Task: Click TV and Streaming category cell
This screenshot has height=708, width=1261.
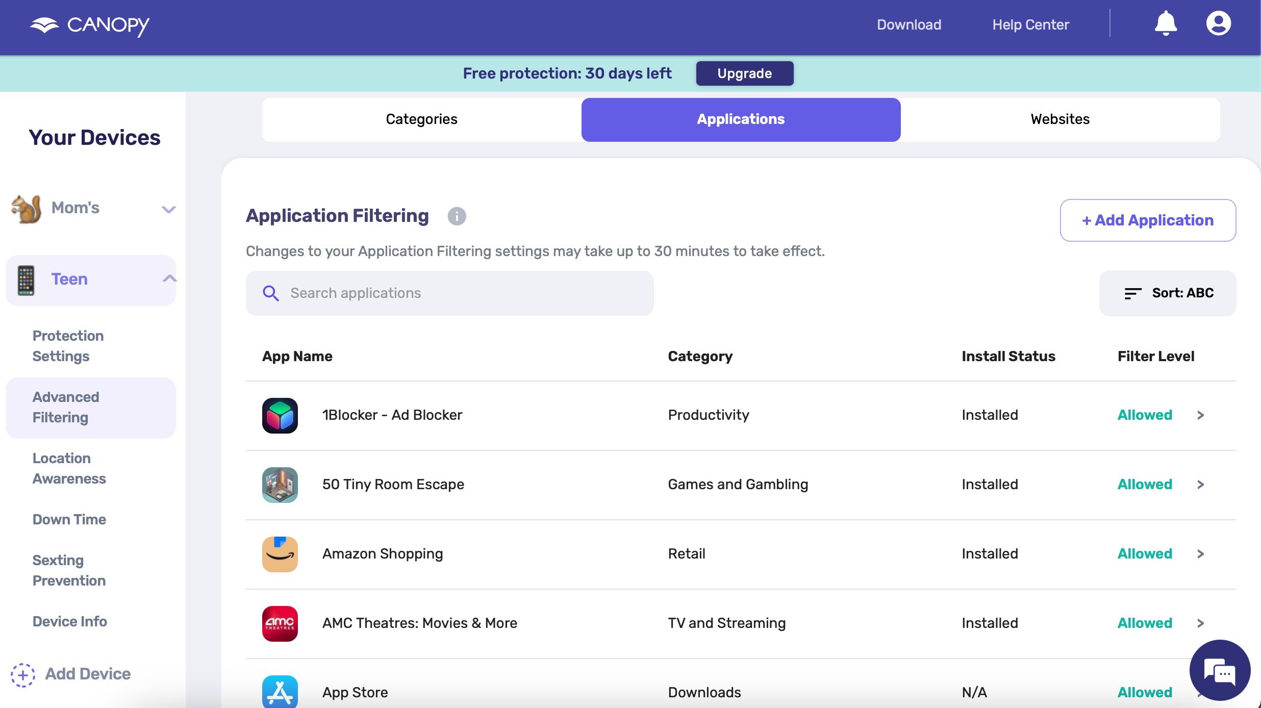Action: (x=726, y=623)
